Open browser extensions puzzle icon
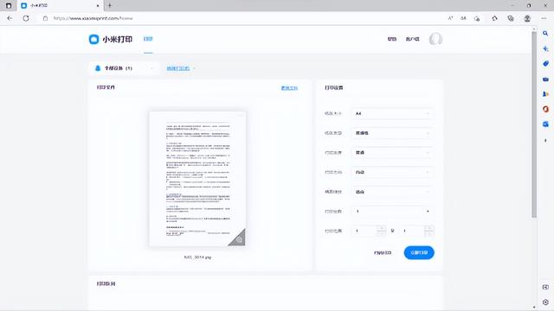Image resolution: width=554 pixels, height=311 pixels. click(x=494, y=18)
